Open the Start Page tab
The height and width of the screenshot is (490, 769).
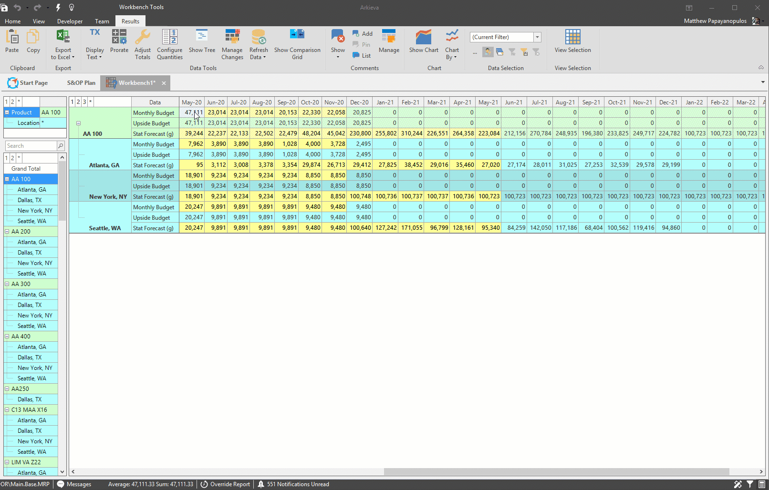tap(28, 83)
